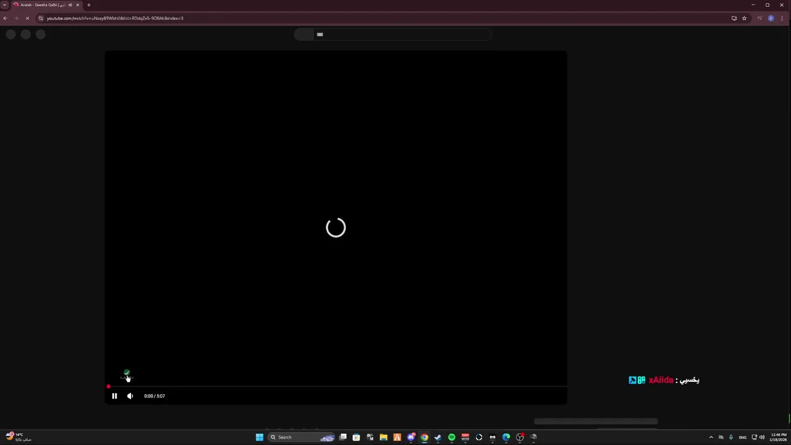The height and width of the screenshot is (445, 791).
Task: Click the youtube.com address bar URL
Action: (115, 18)
